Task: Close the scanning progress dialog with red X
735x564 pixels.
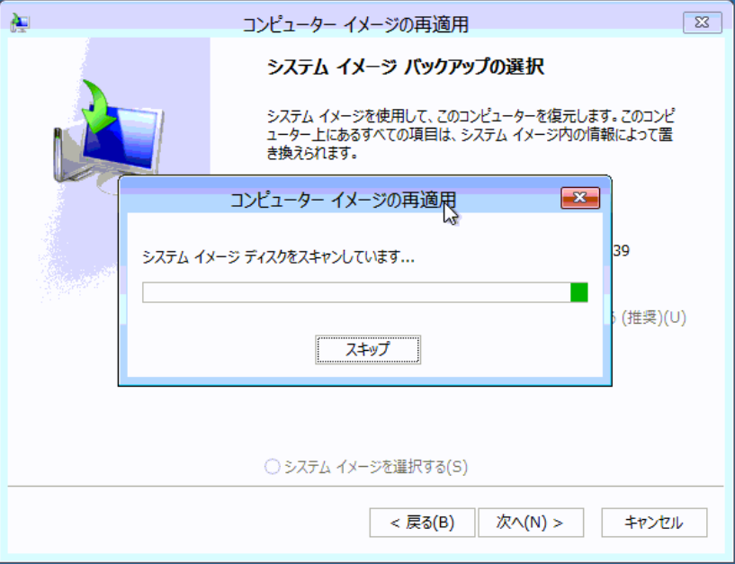Action: click(x=580, y=198)
